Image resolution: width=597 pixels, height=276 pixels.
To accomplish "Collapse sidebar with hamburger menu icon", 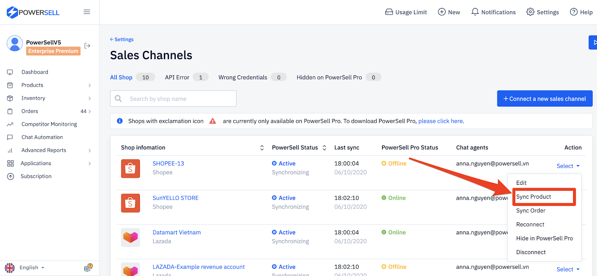I will [87, 12].
